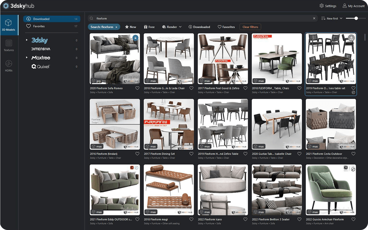Download the Flexform Sofa Romeo model
Screen dimensions: 368x230
(x=135, y=38)
